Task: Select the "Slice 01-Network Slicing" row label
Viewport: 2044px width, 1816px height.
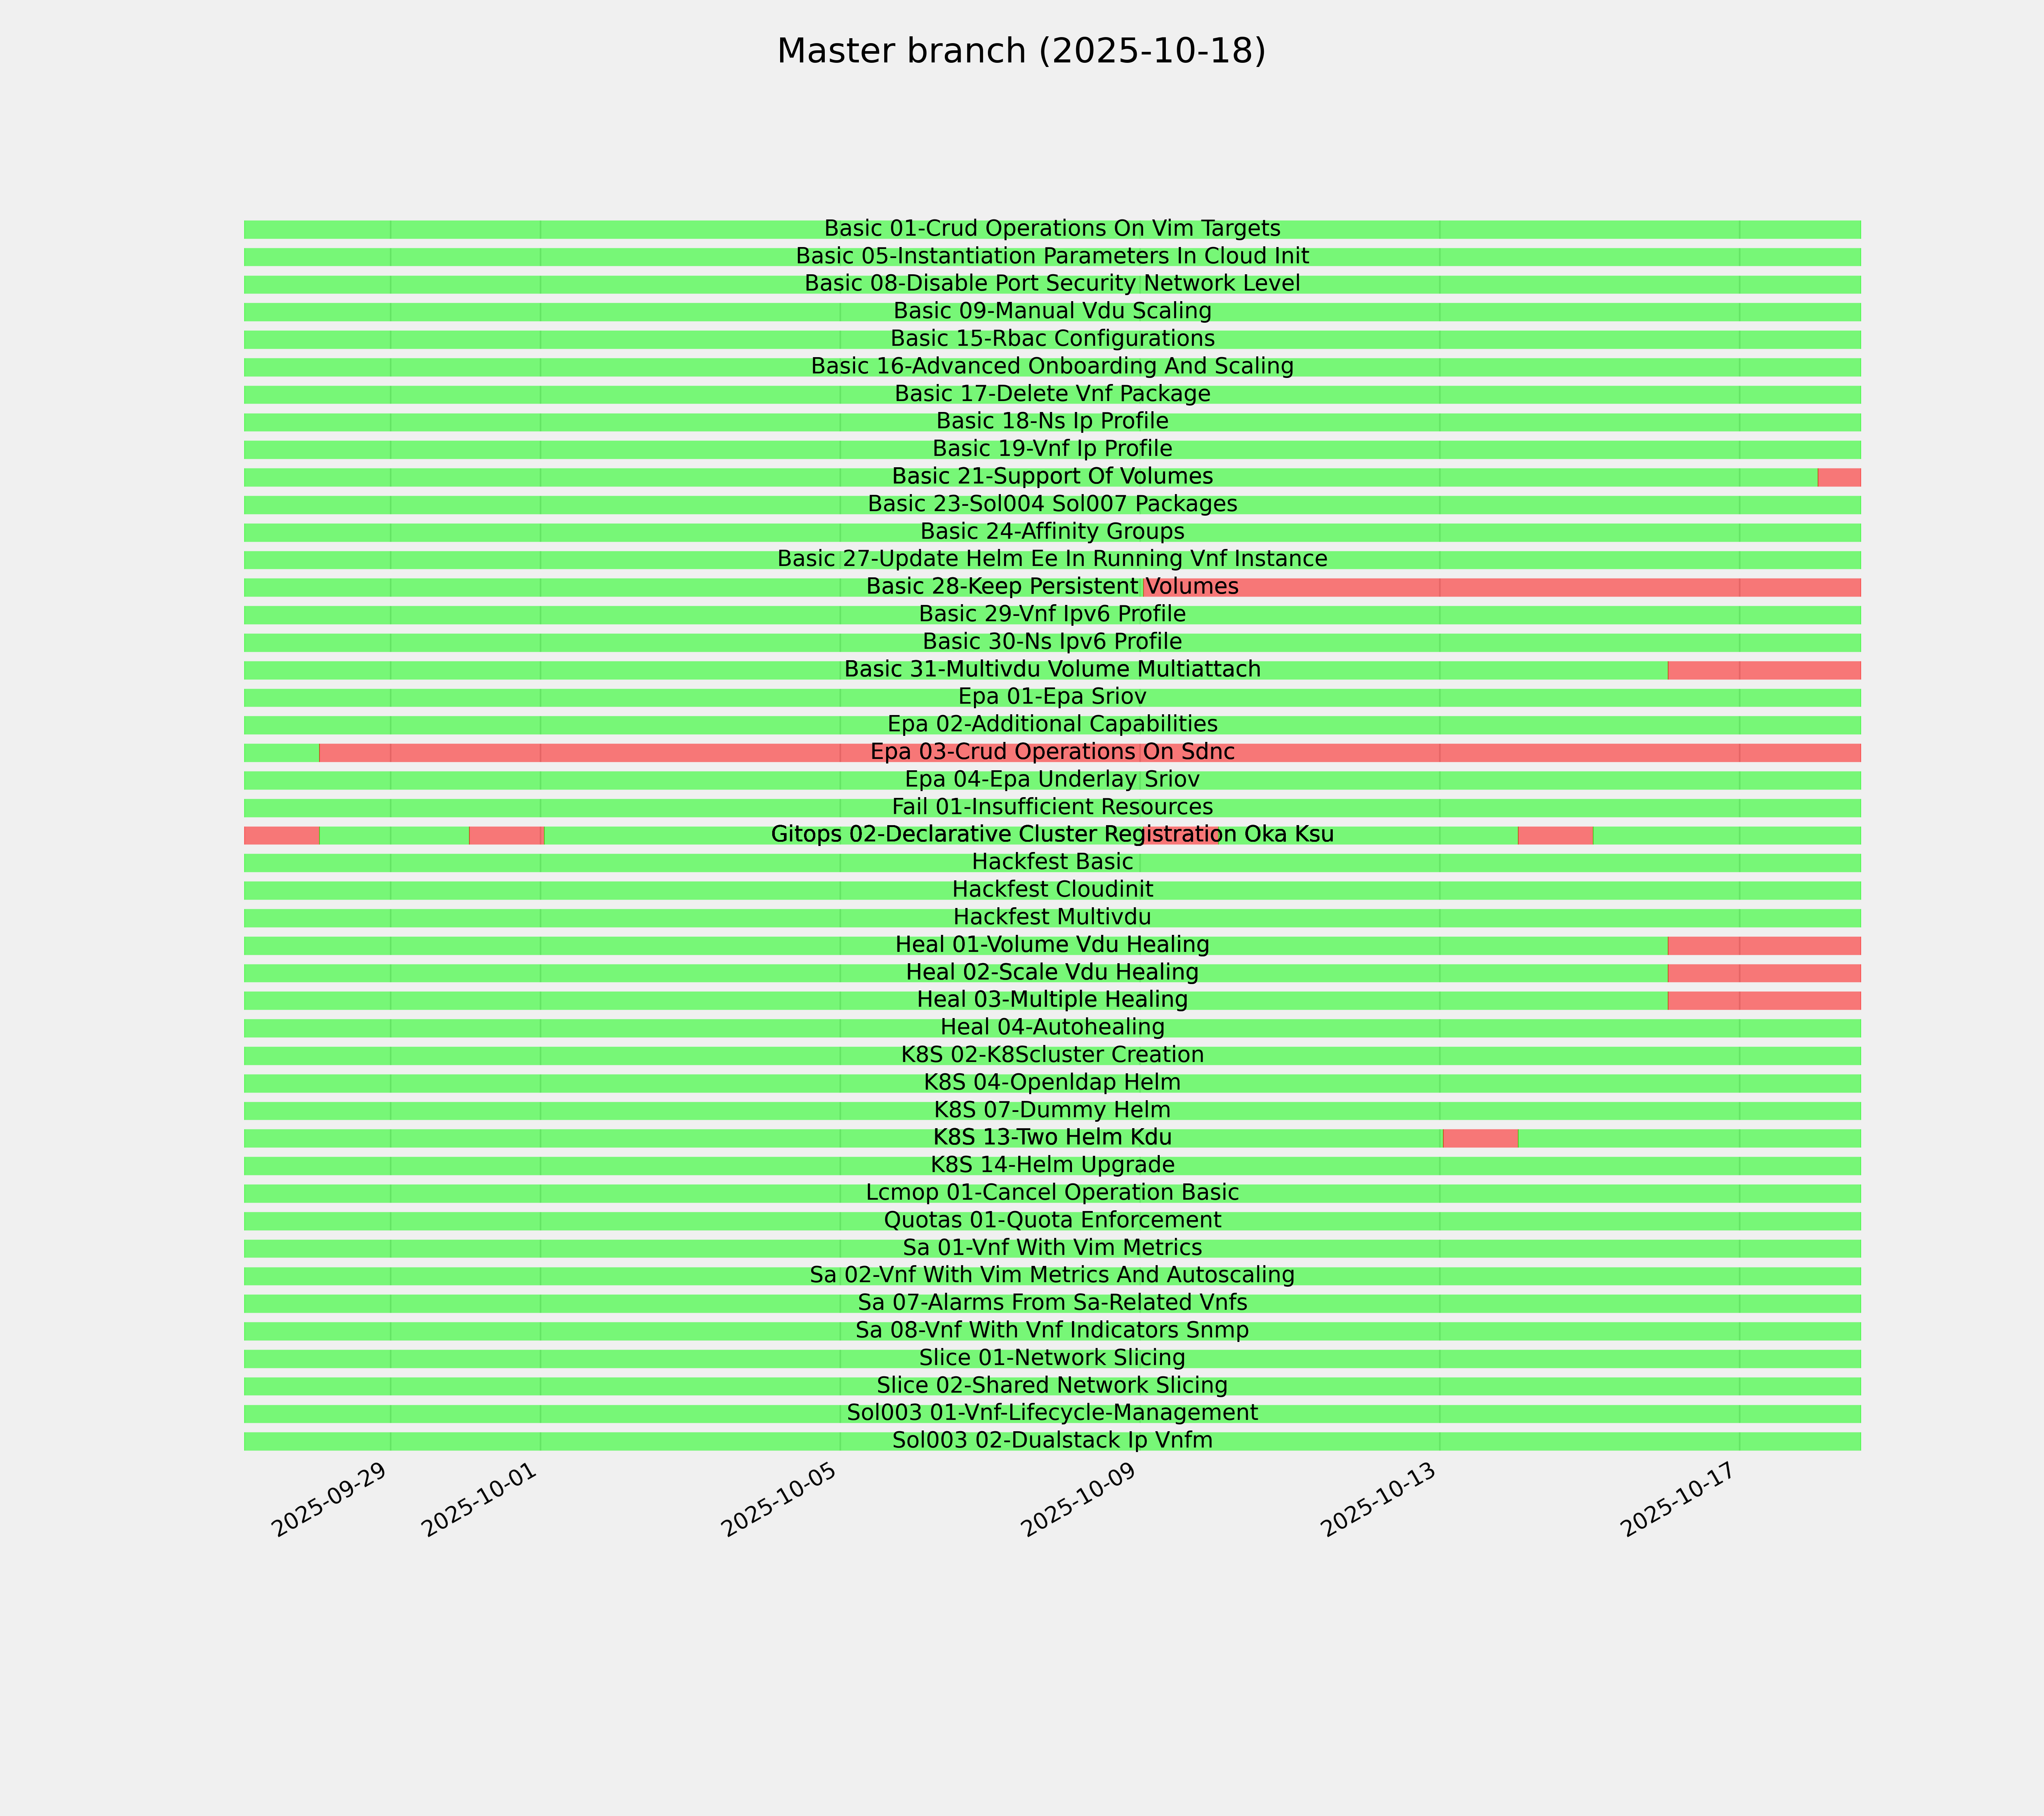Action: [1052, 1358]
